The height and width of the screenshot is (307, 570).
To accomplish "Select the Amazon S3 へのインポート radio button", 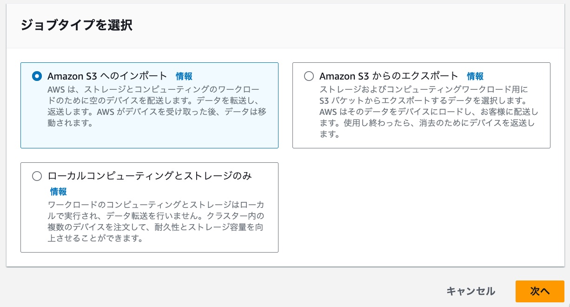I will (37, 76).
